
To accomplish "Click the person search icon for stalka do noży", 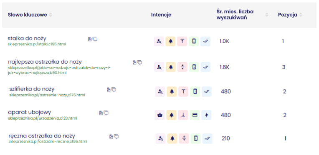I will (159, 41).
